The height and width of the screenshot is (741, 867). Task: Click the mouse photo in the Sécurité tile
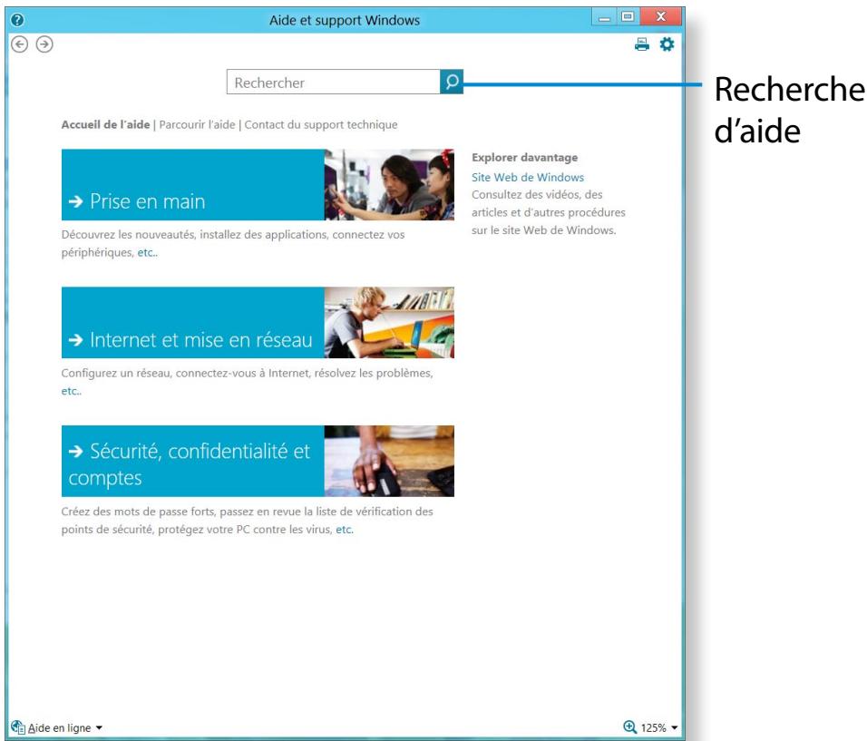(x=389, y=461)
